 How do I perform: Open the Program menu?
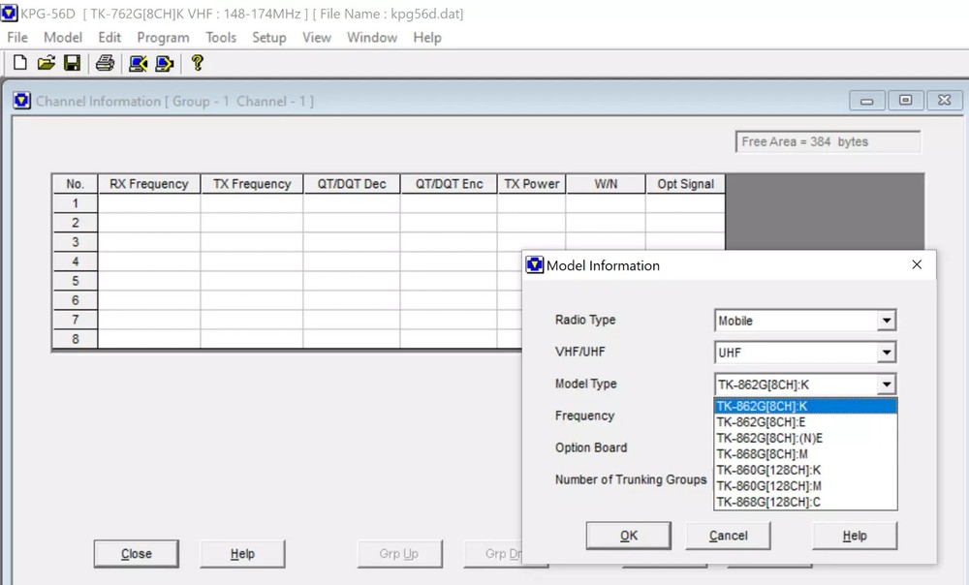tap(163, 38)
